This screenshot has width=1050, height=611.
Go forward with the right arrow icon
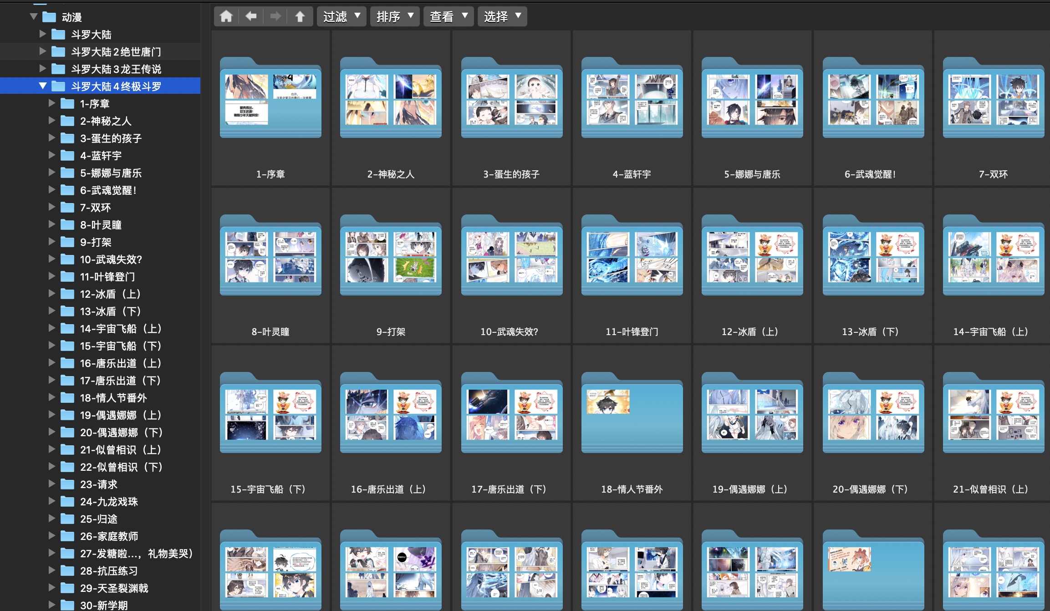pyautogui.click(x=275, y=17)
